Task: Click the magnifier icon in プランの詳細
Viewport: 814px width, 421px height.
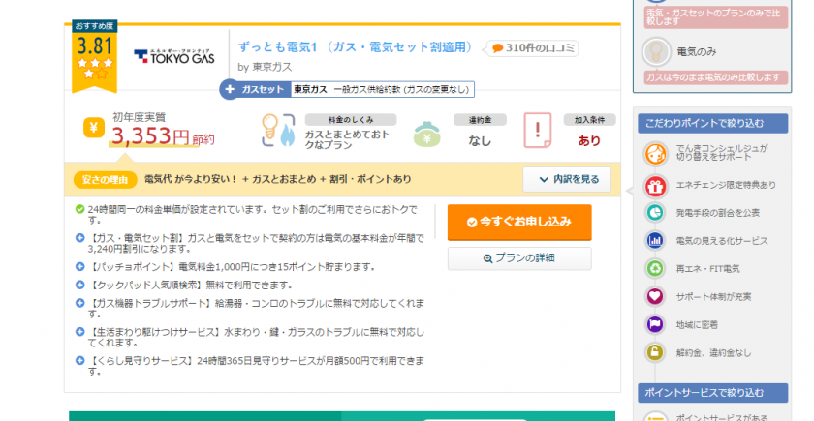Action: [x=488, y=258]
